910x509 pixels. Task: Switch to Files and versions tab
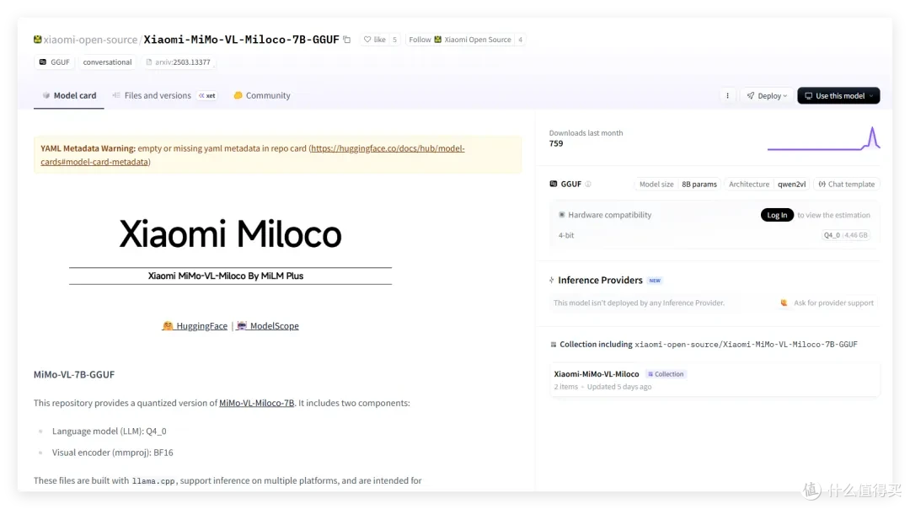click(x=158, y=95)
